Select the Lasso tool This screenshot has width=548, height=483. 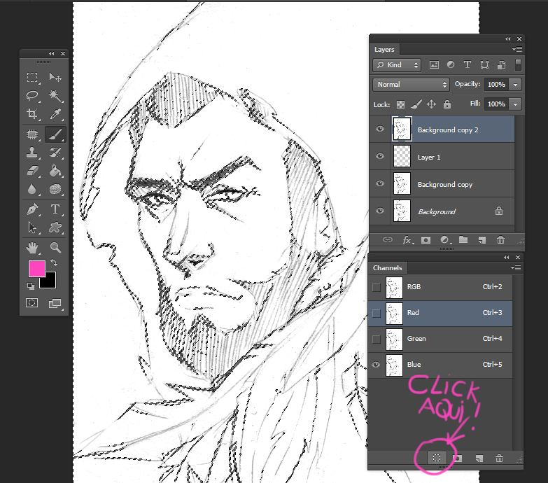click(x=32, y=96)
